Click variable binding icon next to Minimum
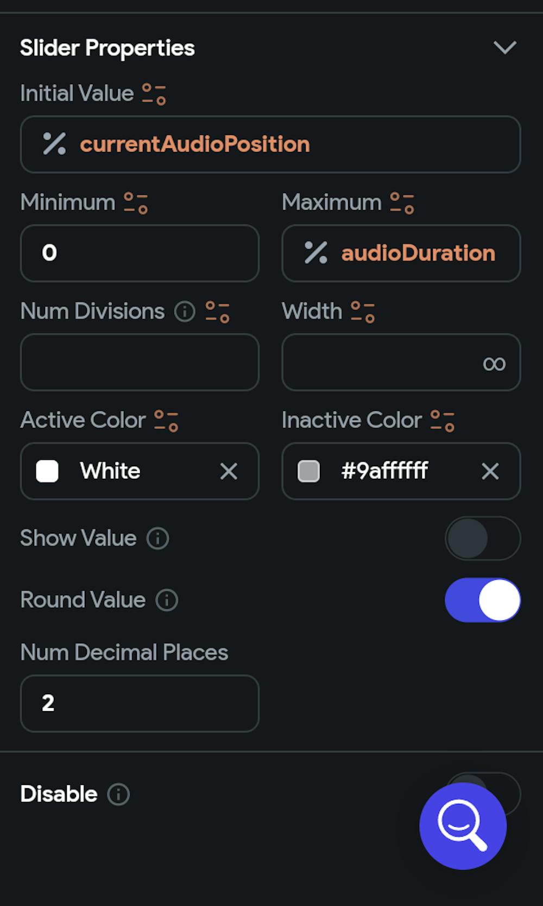This screenshot has width=543, height=906. pyautogui.click(x=136, y=203)
